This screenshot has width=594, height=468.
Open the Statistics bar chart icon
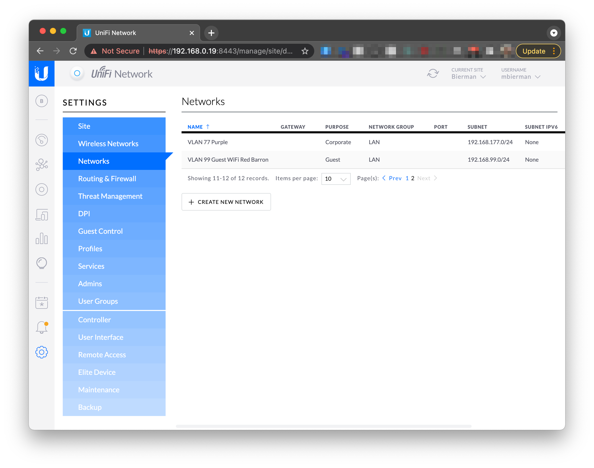[x=42, y=238]
